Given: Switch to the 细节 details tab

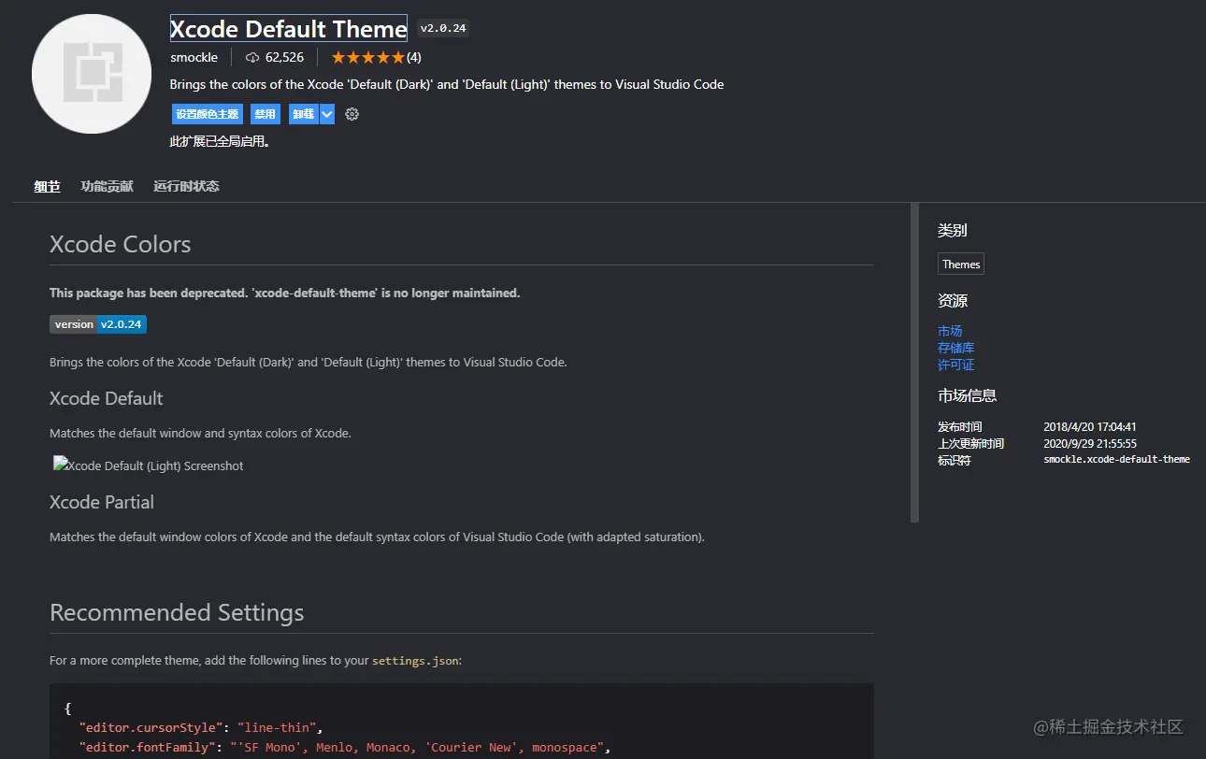Looking at the screenshot, I should [48, 186].
